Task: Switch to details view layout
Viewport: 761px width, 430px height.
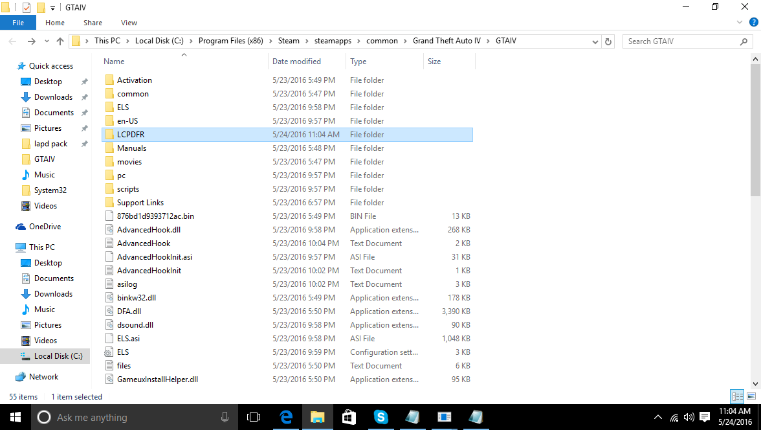Action: [x=737, y=396]
